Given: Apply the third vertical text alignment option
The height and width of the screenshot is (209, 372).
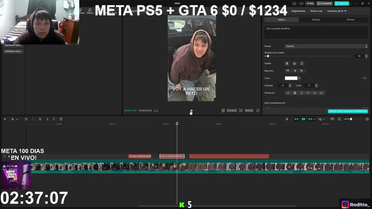Looking at the screenshot, I should pos(321,93).
